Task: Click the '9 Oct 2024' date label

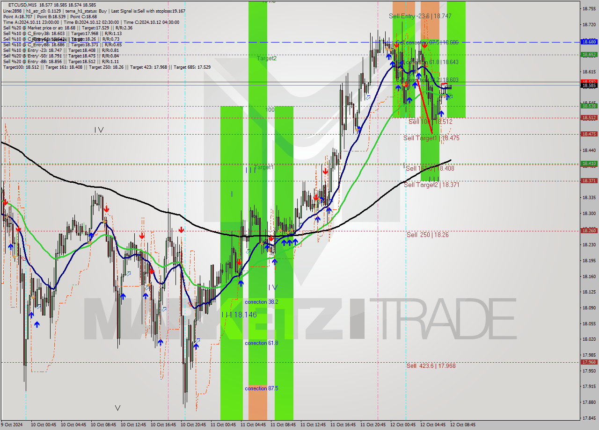Action: 12,425
